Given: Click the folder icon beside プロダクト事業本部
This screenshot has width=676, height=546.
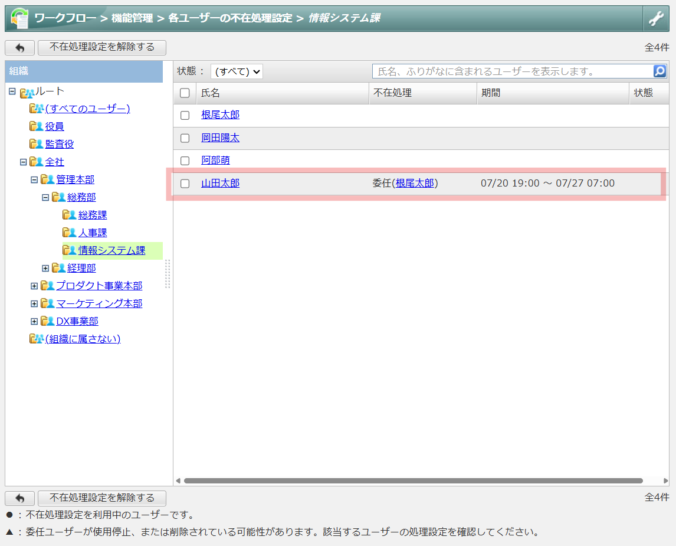Looking at the screenshot, I should coord(47,286).
